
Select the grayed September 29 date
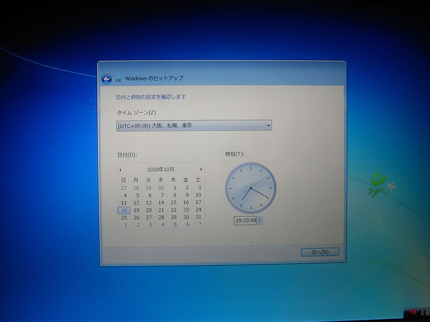149,188
